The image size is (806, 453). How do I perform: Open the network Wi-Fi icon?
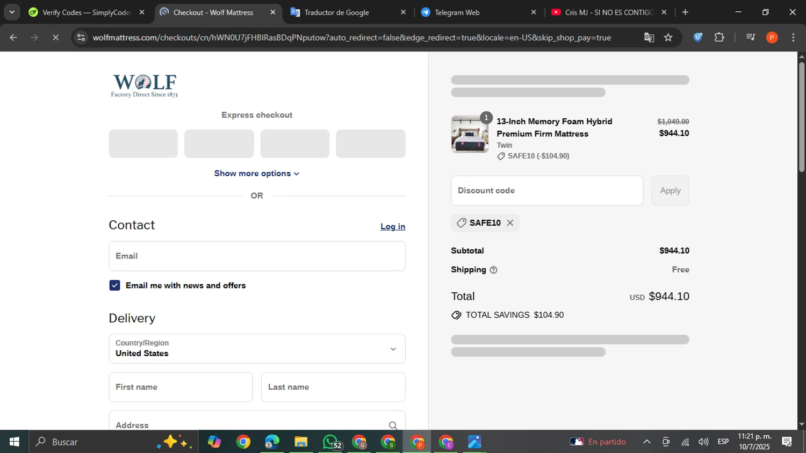[x=685, y=442]
